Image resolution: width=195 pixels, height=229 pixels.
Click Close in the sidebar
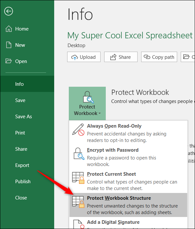[21, 198]
